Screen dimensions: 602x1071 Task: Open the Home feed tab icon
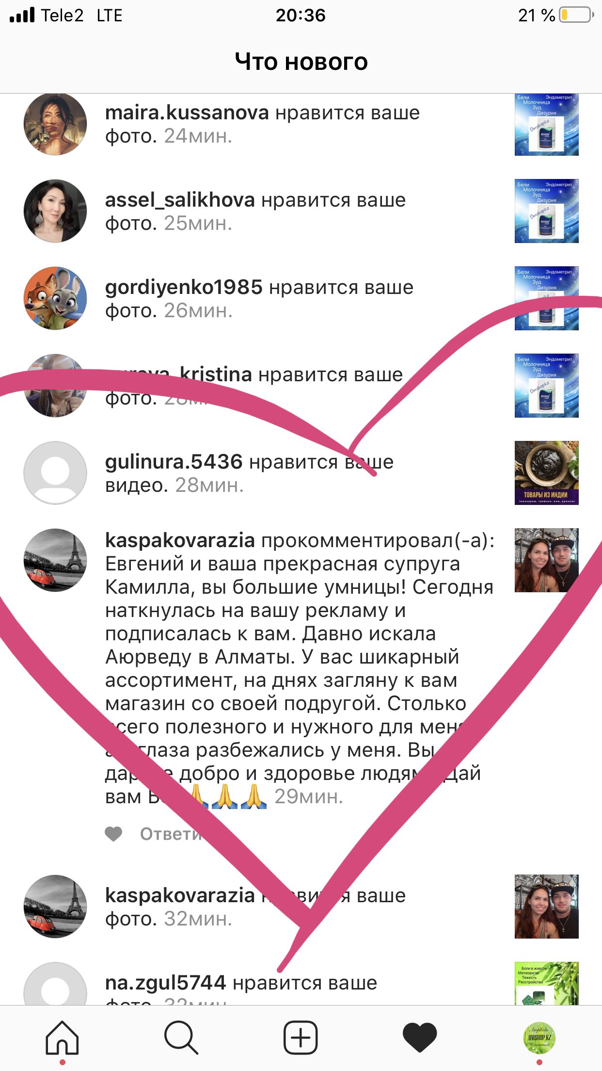(62, 1038)
